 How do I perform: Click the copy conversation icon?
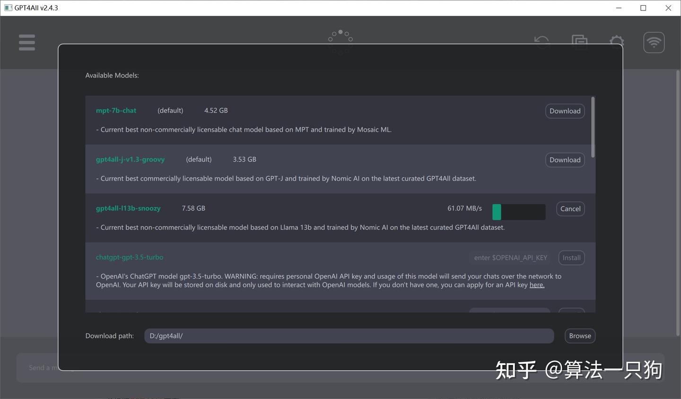click(x=579, y=42)
